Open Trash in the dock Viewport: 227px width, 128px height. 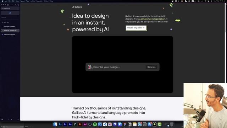click(172, 124)
